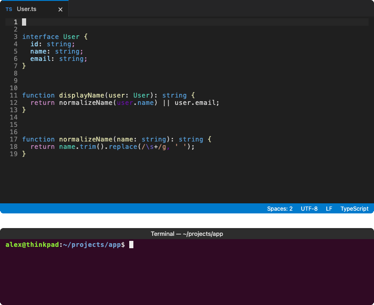The image size is (374, 305).
Task: Click line number 3 in gutter
Action: pos(16,37)
